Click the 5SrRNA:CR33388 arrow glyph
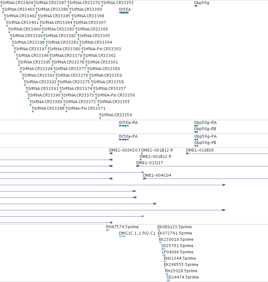This screenshot has width=268, height=282. pyautogui.click(x=33, y=112)
